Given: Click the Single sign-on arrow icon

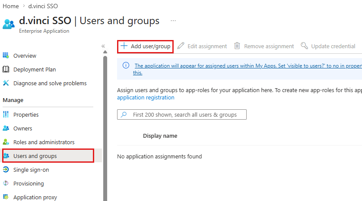Looking at the screenshot, I should click(6, 170).
